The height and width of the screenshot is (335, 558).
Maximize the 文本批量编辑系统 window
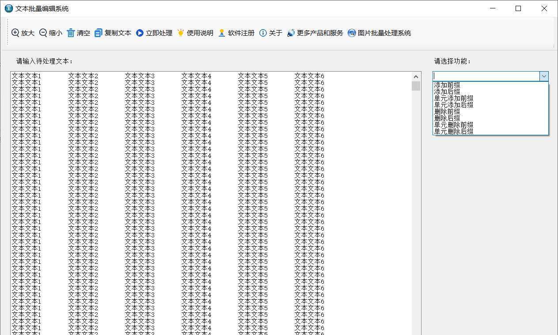(518, 8)
